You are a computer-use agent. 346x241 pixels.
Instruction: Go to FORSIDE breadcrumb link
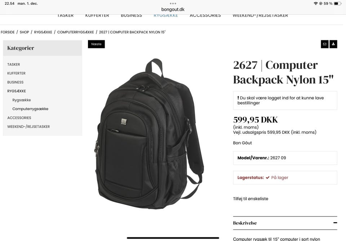click(8, 32)
